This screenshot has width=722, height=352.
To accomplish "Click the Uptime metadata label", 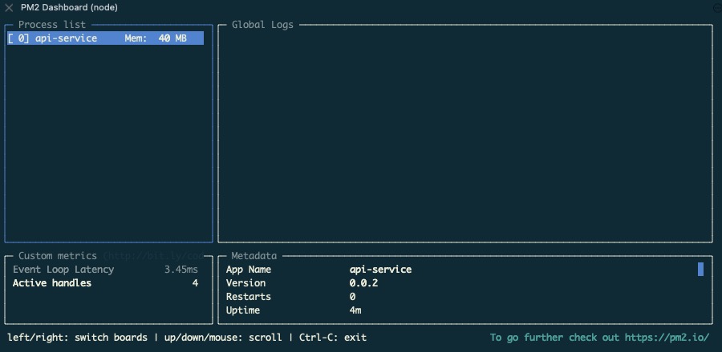I will (243, 310).
